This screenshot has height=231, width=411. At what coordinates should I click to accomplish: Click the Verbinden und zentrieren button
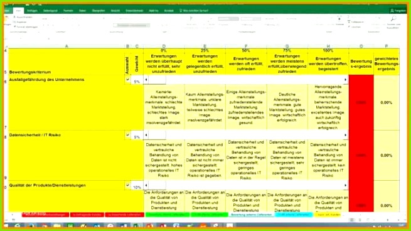point(132,26)
